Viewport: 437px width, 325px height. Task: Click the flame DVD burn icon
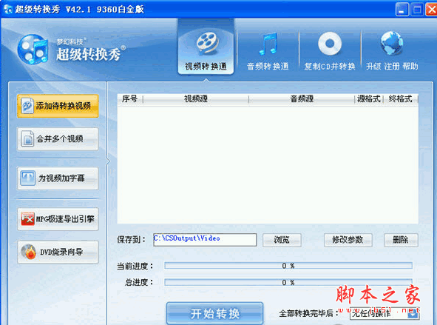click(28, 252)
